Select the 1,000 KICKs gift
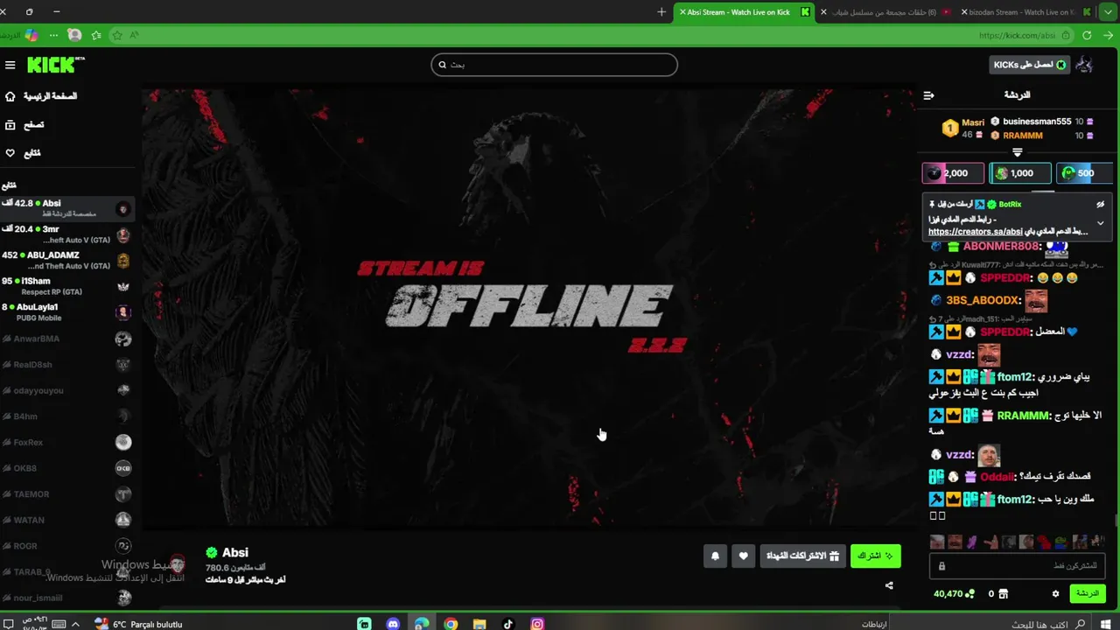This screenshot has width=1120, height=630. (x=1020, y=173)
